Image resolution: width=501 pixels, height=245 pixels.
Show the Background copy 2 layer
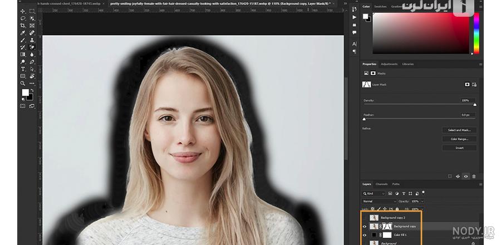tap(365, 218)
